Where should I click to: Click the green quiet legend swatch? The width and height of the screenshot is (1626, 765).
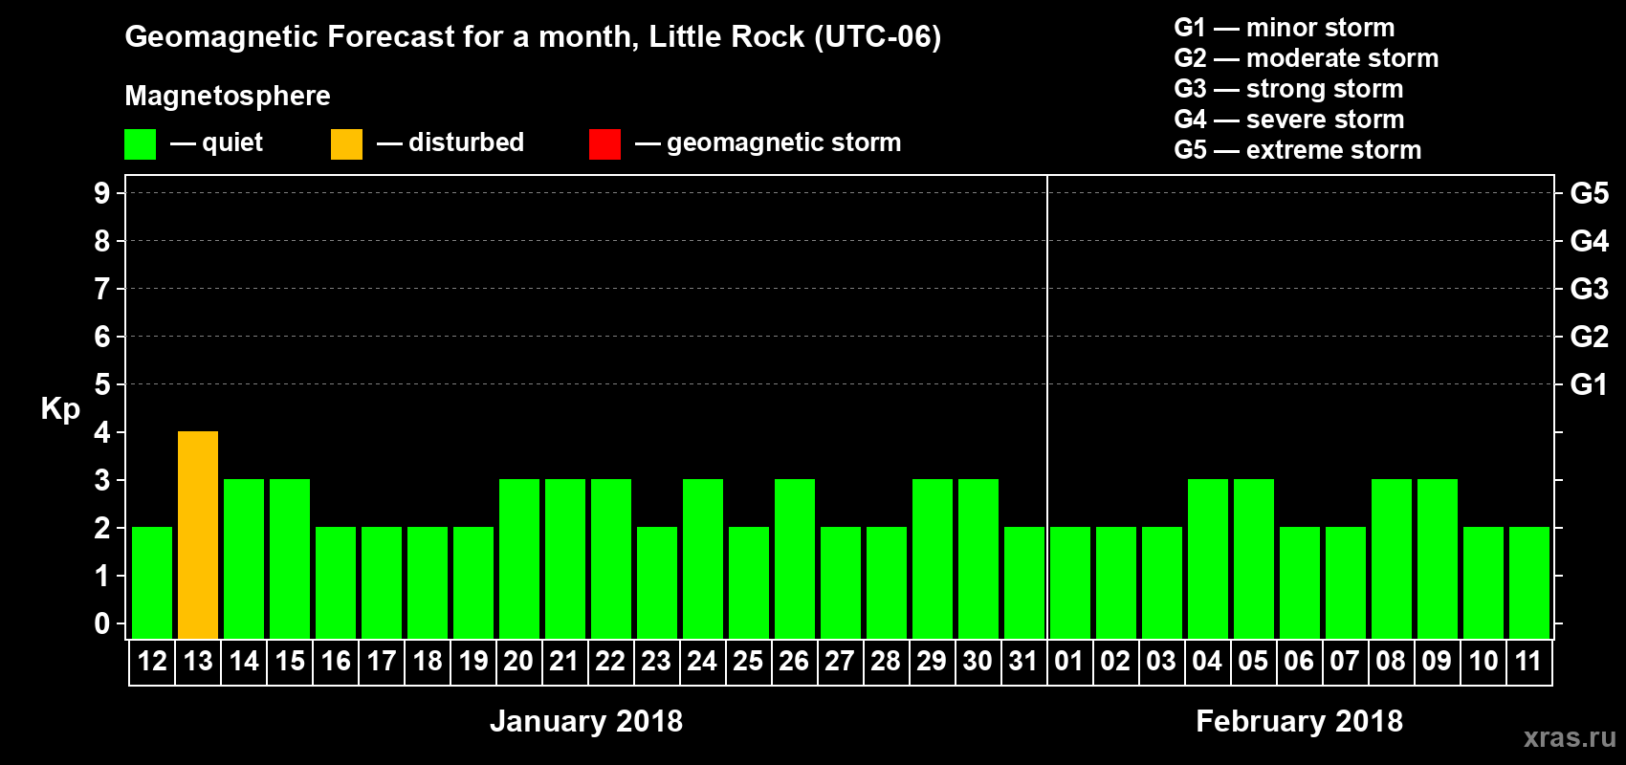pyautogui.click(x=140, y=144)
